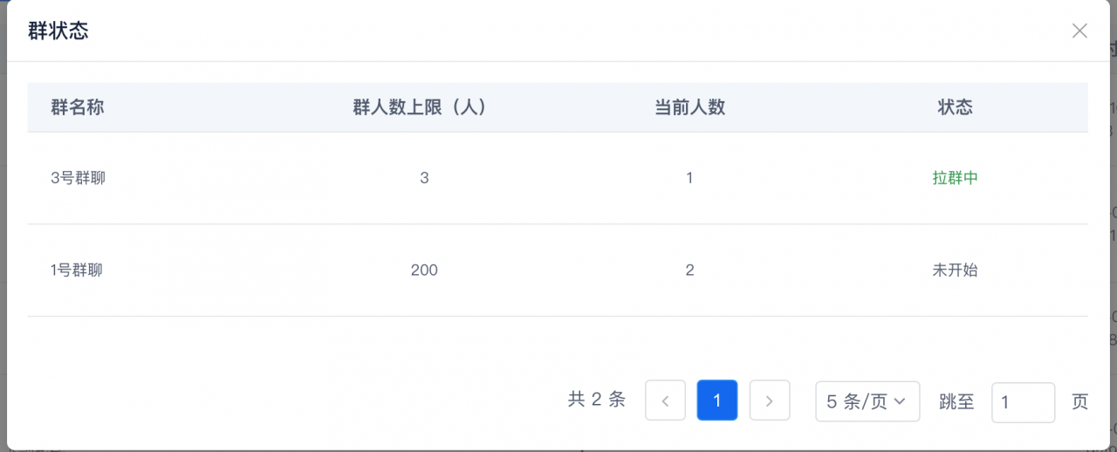
Task: Click the 未开始 status text
Action: coord(956,271)
